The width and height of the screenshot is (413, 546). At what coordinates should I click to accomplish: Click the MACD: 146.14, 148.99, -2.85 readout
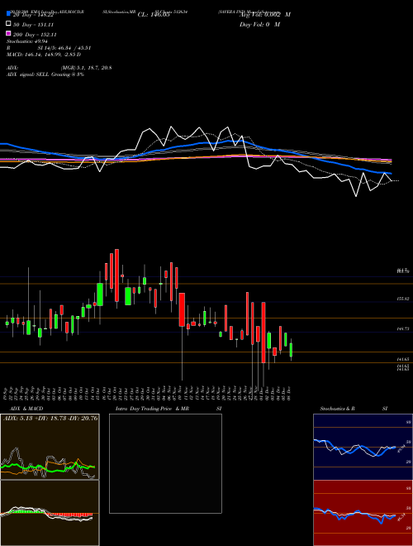tap(44, 55)
